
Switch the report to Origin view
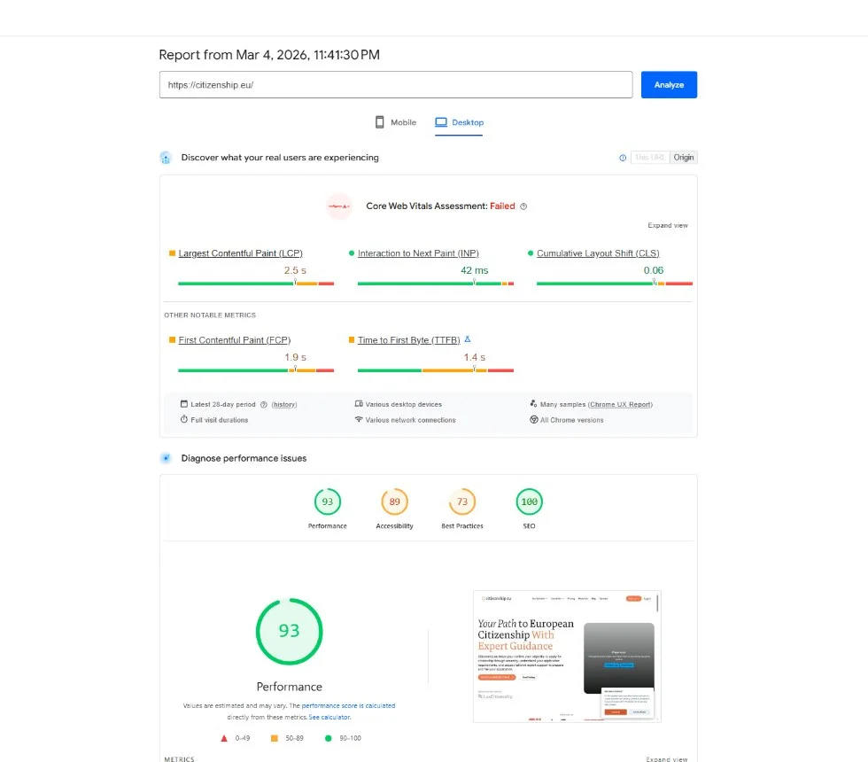click(683, 157)
